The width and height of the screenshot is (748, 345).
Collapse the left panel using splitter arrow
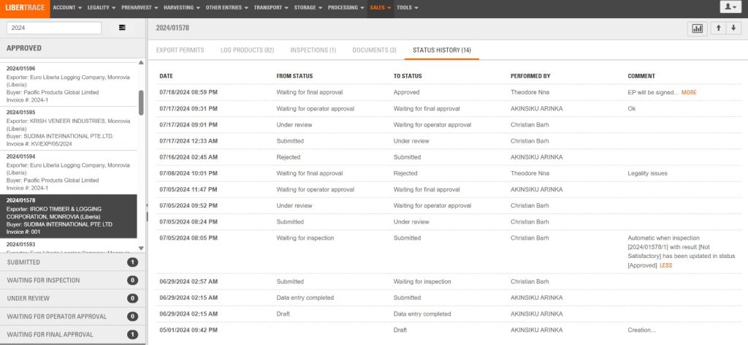coord(147,205)
